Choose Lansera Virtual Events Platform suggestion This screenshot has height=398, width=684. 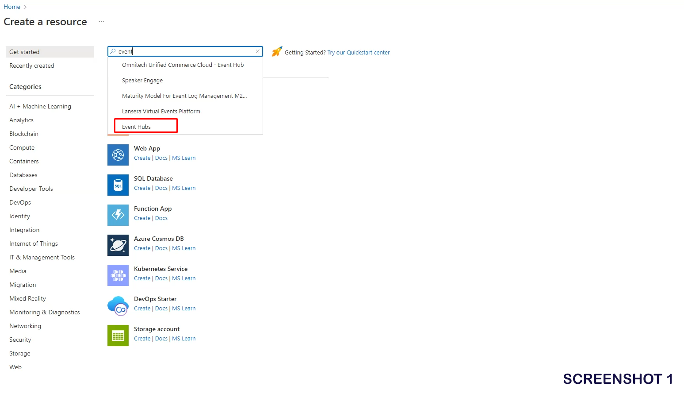pos(161,111)
